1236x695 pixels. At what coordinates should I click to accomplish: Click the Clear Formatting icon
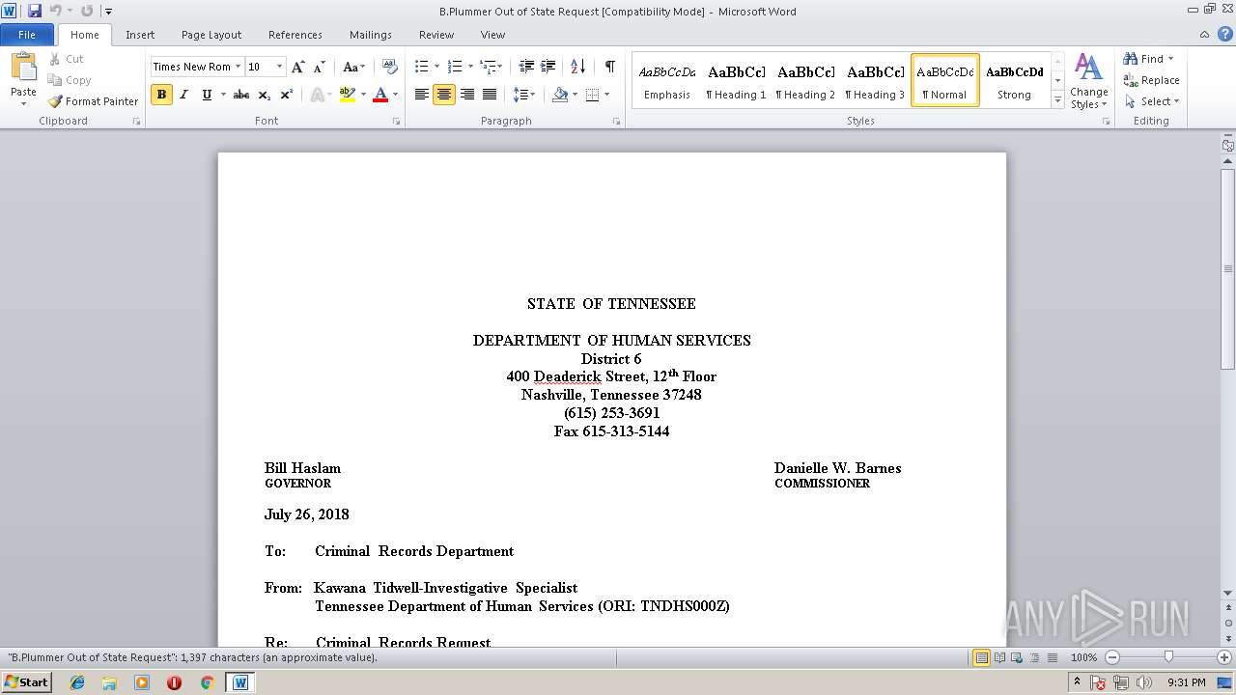coord(390,67)
